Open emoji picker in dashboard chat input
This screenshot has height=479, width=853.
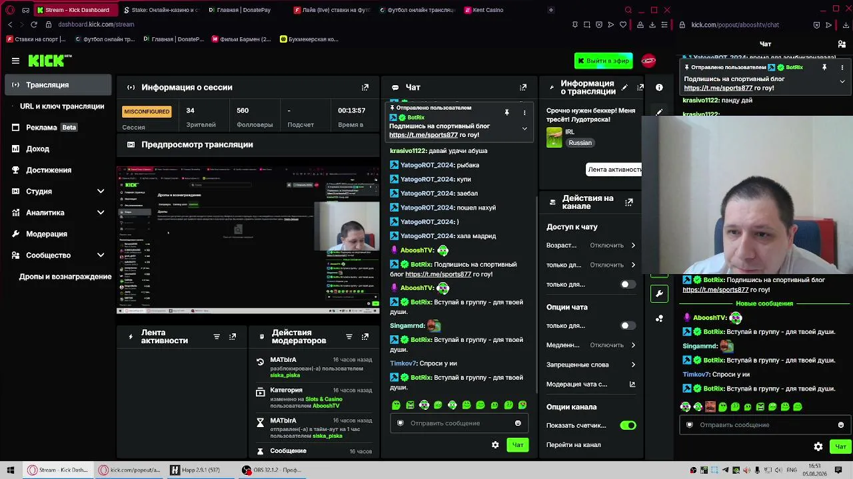[x=518, y=423]
